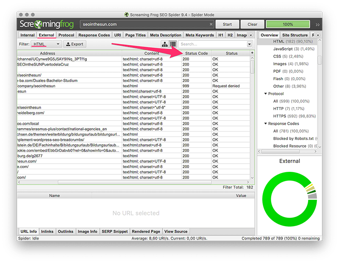339x263 pixels.
Task: Select the H1 tab
Action: 221,35
